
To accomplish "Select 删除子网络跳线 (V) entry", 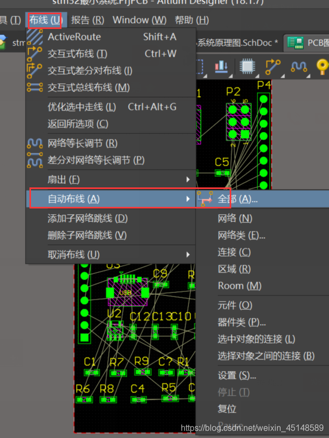I will [x=111, y=235].
